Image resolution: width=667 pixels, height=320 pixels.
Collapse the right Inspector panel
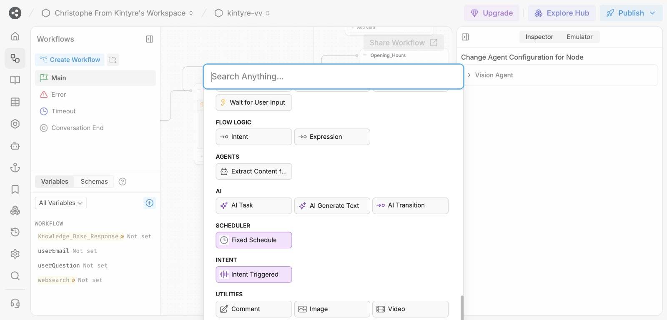point(466,37)
